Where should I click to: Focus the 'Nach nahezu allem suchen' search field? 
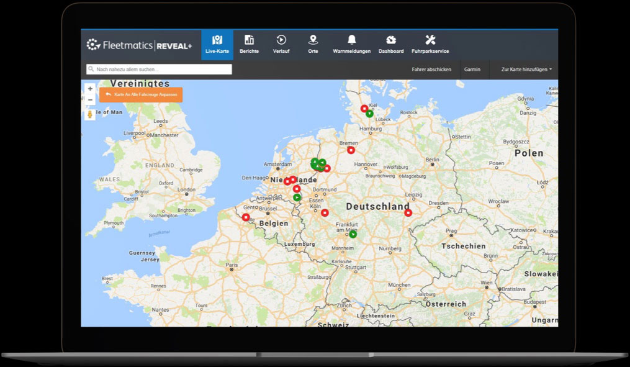point(159,69)
